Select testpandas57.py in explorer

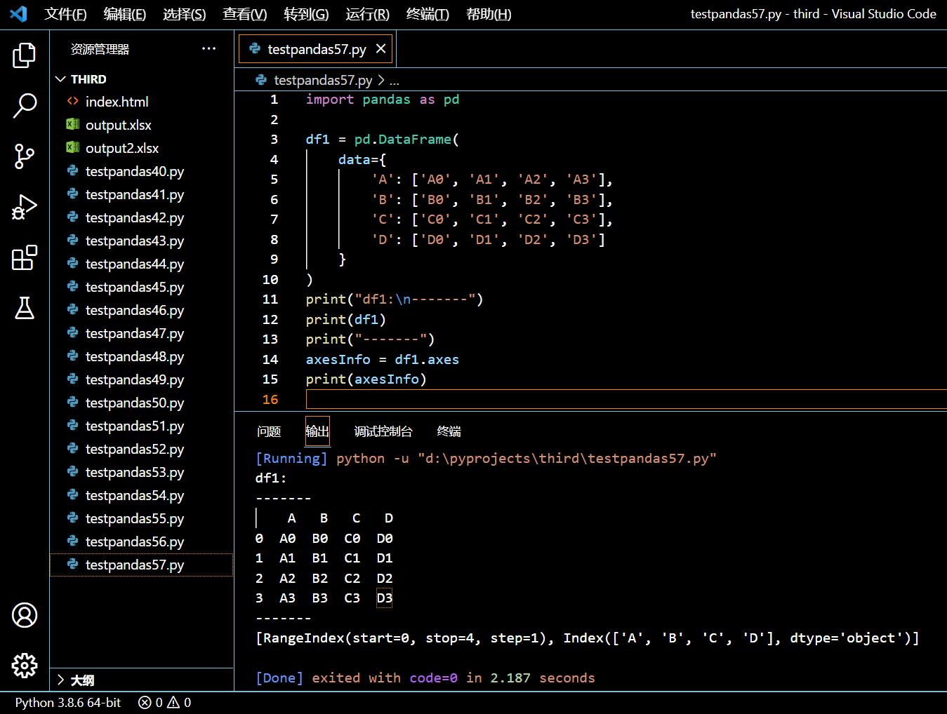(142, 565)
